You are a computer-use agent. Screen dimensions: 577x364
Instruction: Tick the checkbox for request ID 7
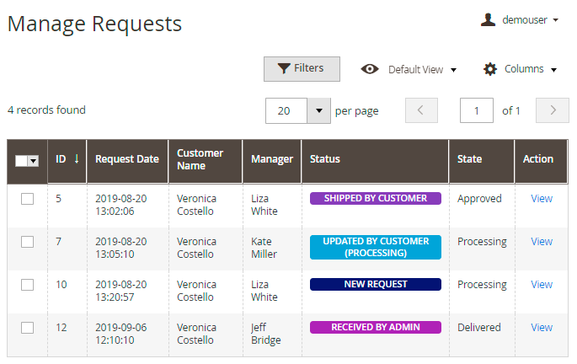pyautogui.click(x=27, y=242)
